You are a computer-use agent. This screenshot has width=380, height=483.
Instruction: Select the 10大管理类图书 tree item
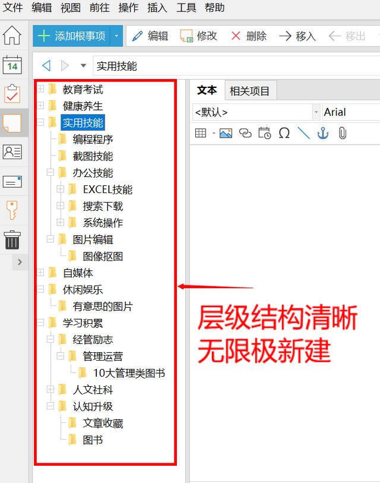129,373
